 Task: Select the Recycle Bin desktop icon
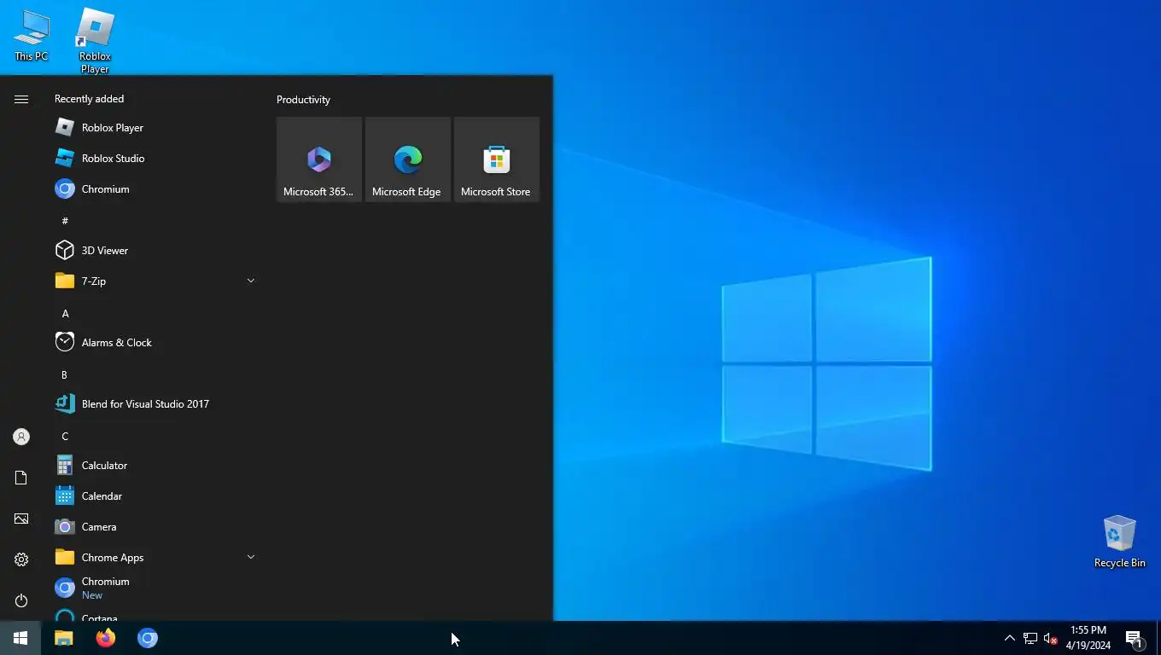coord(1119,542)
